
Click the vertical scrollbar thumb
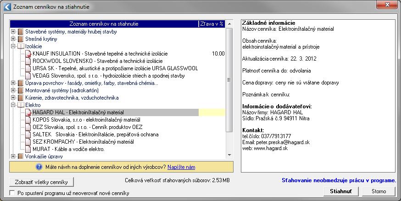229,80
